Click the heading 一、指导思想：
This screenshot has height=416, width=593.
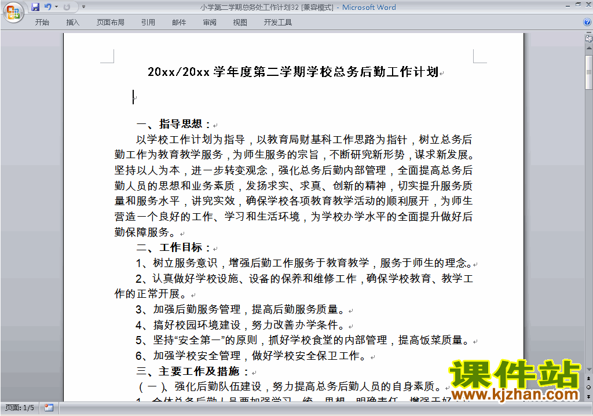click(174, 124)
